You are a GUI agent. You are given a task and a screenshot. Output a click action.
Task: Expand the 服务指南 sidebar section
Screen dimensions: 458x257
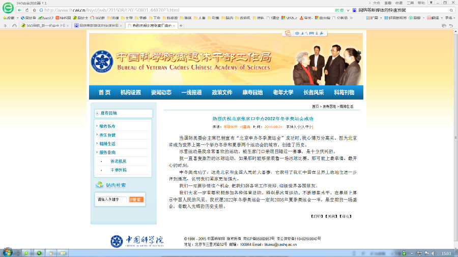point(107,152)
